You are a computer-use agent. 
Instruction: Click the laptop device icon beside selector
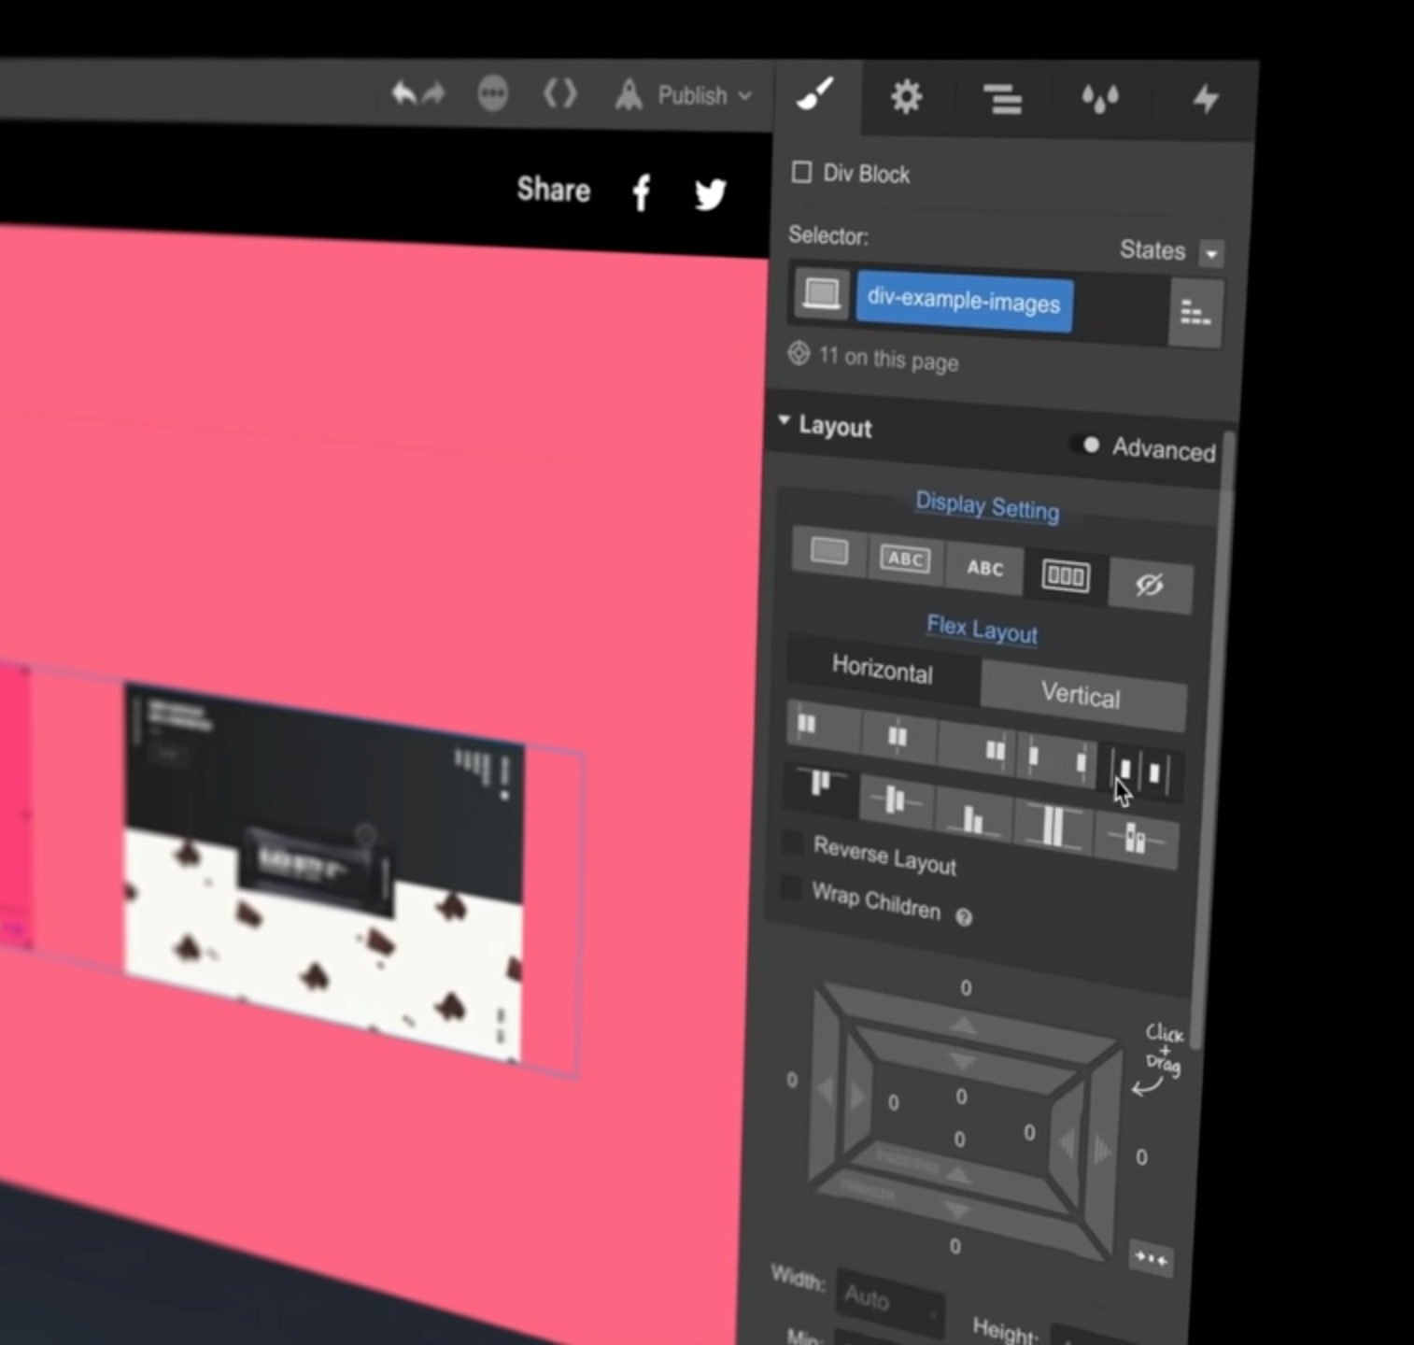(821, 294)
